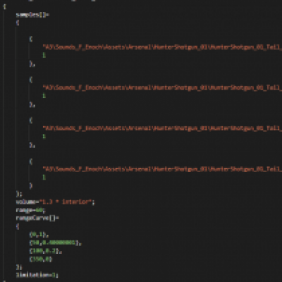Screen dimensions: 282x282
Task: Click the green 1 value under fourth sample path
Action: tap(44, 177)
